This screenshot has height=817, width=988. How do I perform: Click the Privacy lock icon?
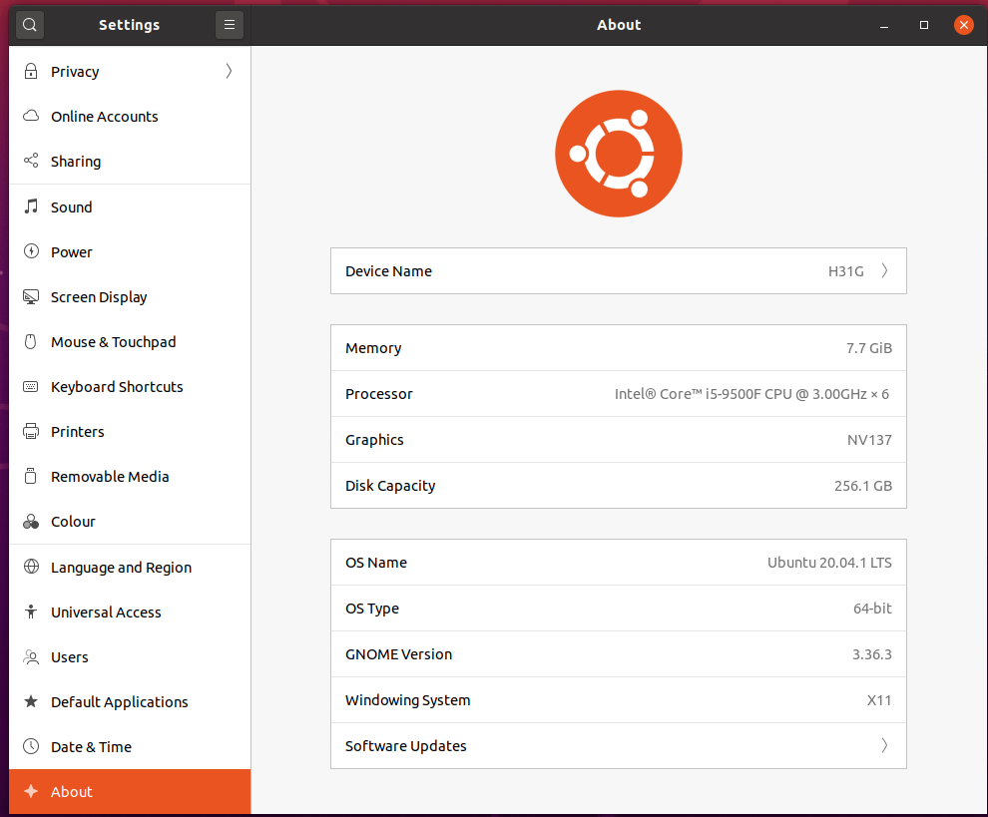[30, 71]
